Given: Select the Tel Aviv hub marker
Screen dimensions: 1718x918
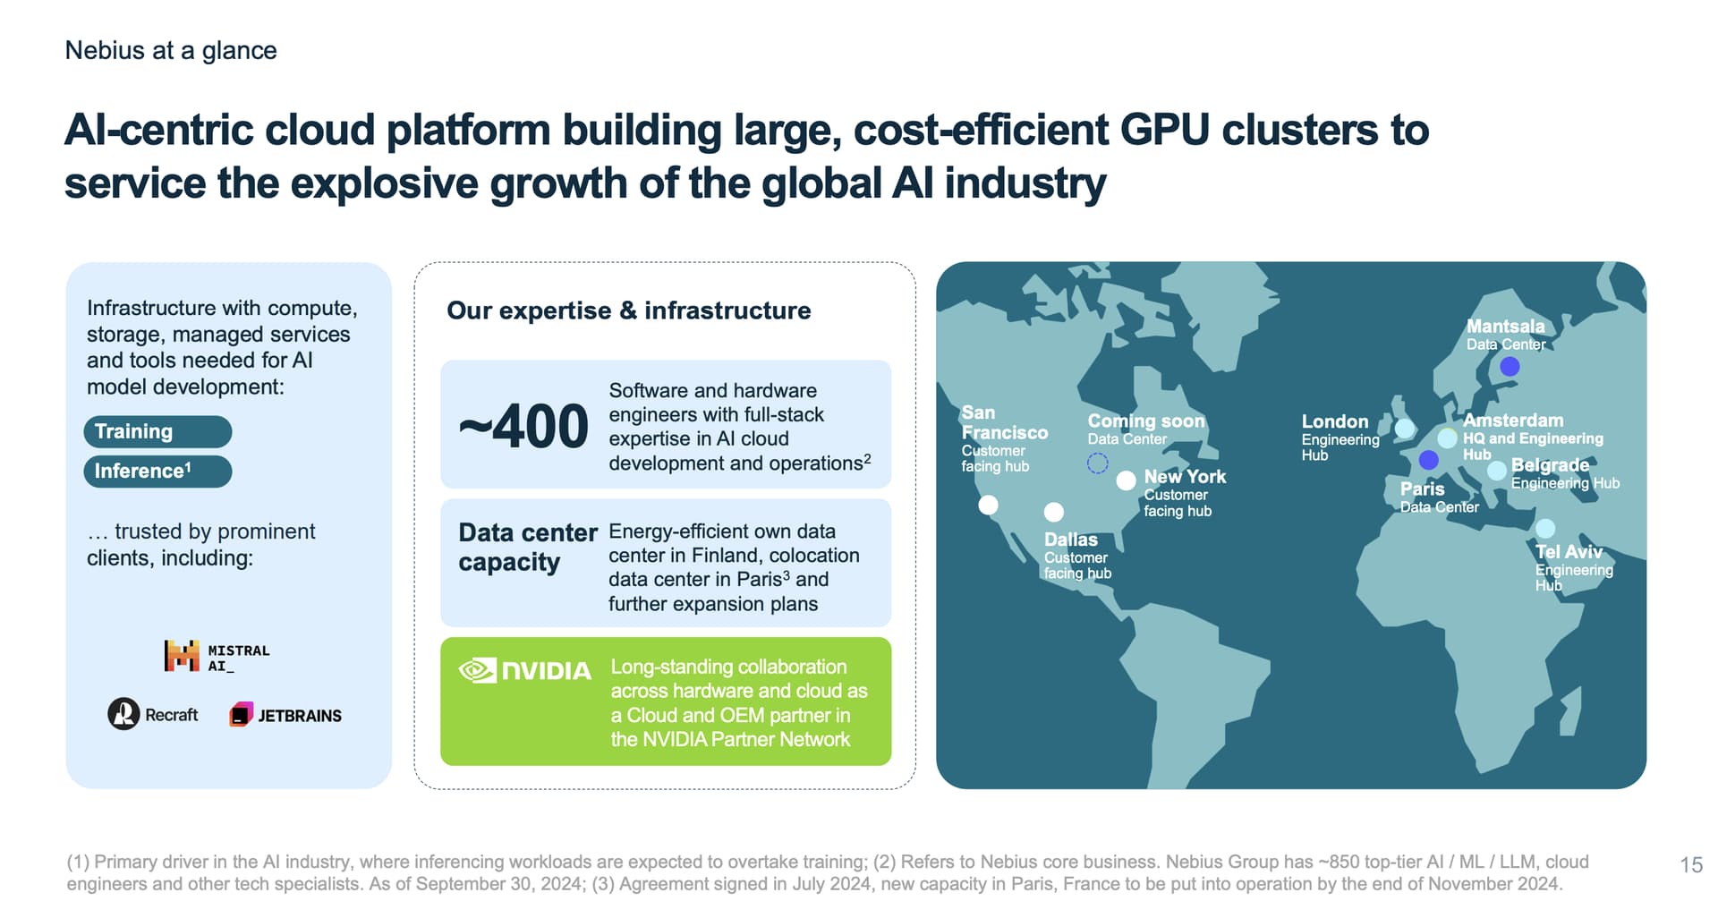Looking at the screenshot, I should pos(1545,528).
